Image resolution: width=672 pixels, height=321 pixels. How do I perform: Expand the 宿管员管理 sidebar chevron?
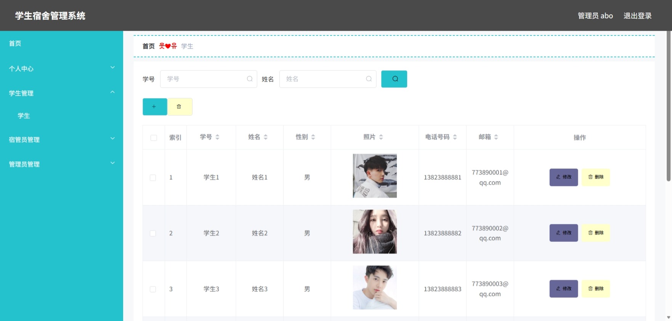point(112,138)
